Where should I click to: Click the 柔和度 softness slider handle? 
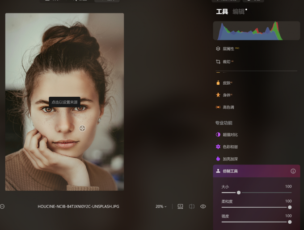point(290,207)
